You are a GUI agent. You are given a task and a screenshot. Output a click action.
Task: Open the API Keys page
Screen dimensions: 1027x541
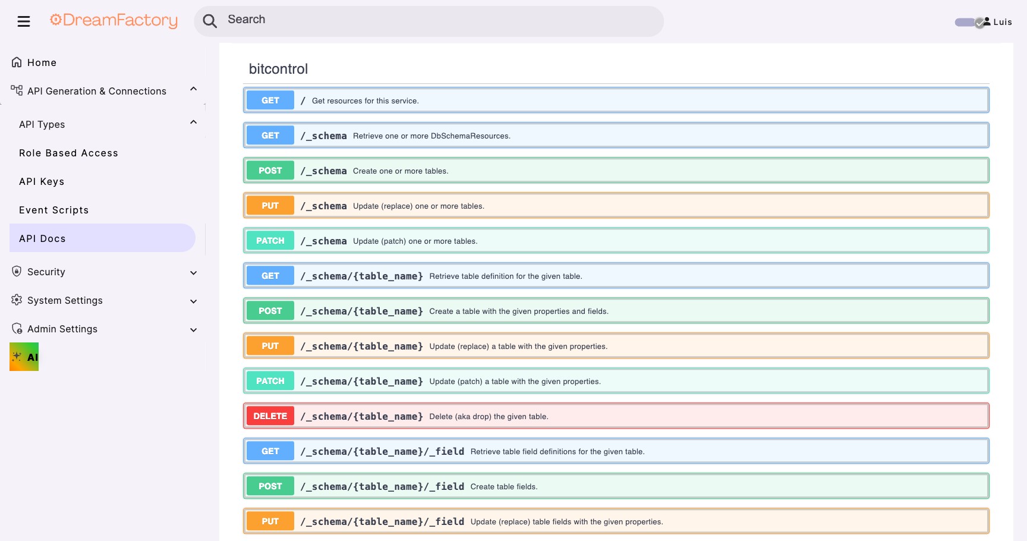pos(42,181)
